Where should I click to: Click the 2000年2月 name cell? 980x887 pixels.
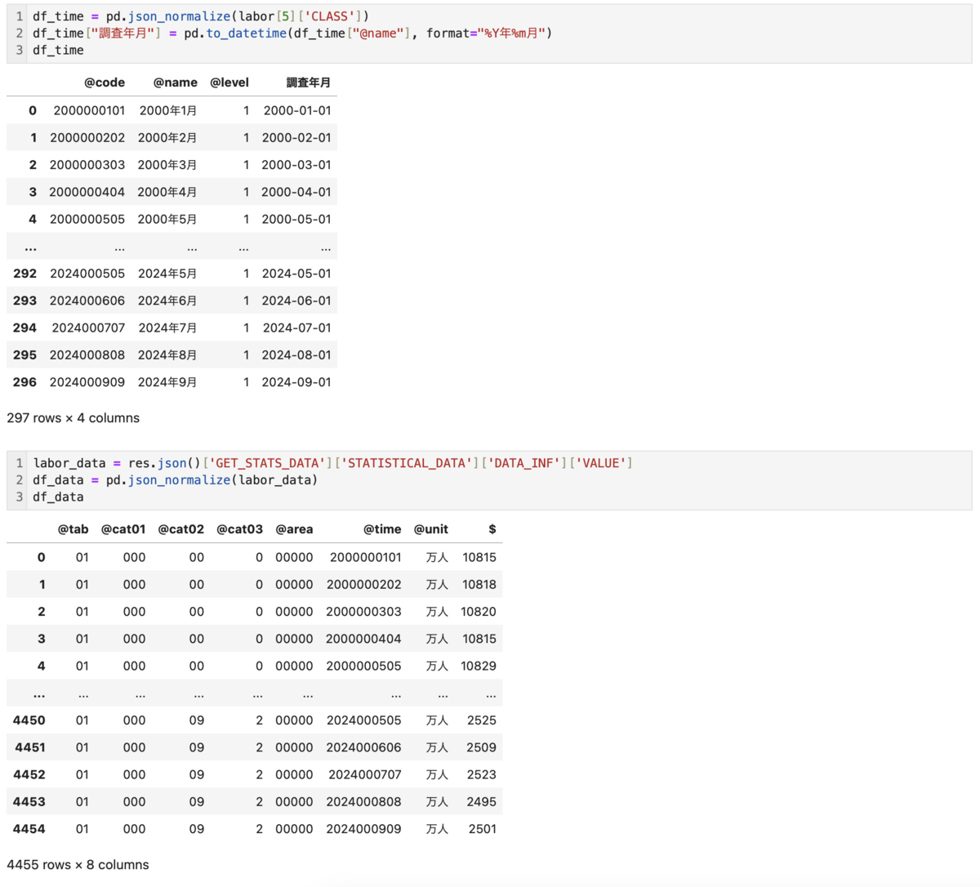(x=167, y=137)
